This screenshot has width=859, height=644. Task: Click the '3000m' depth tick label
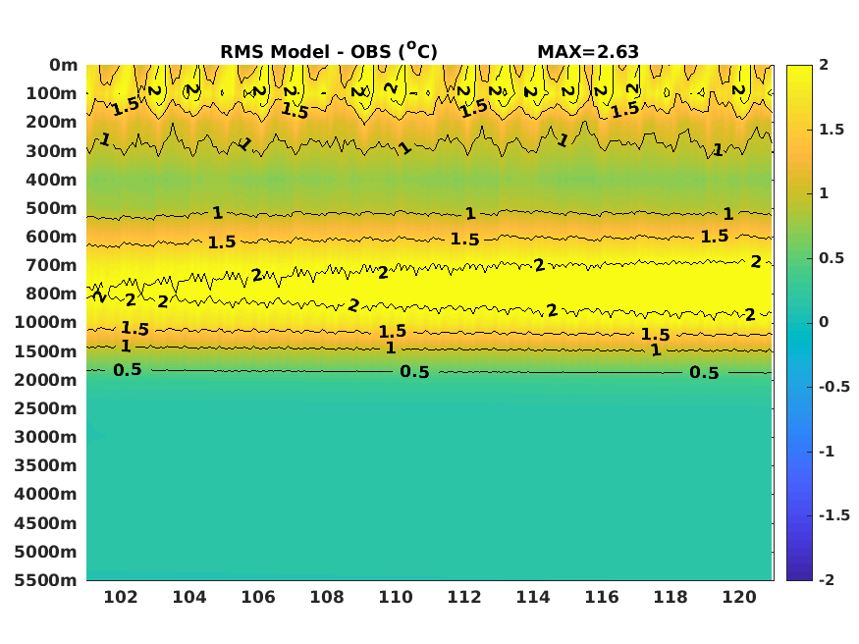pos(46,437)
